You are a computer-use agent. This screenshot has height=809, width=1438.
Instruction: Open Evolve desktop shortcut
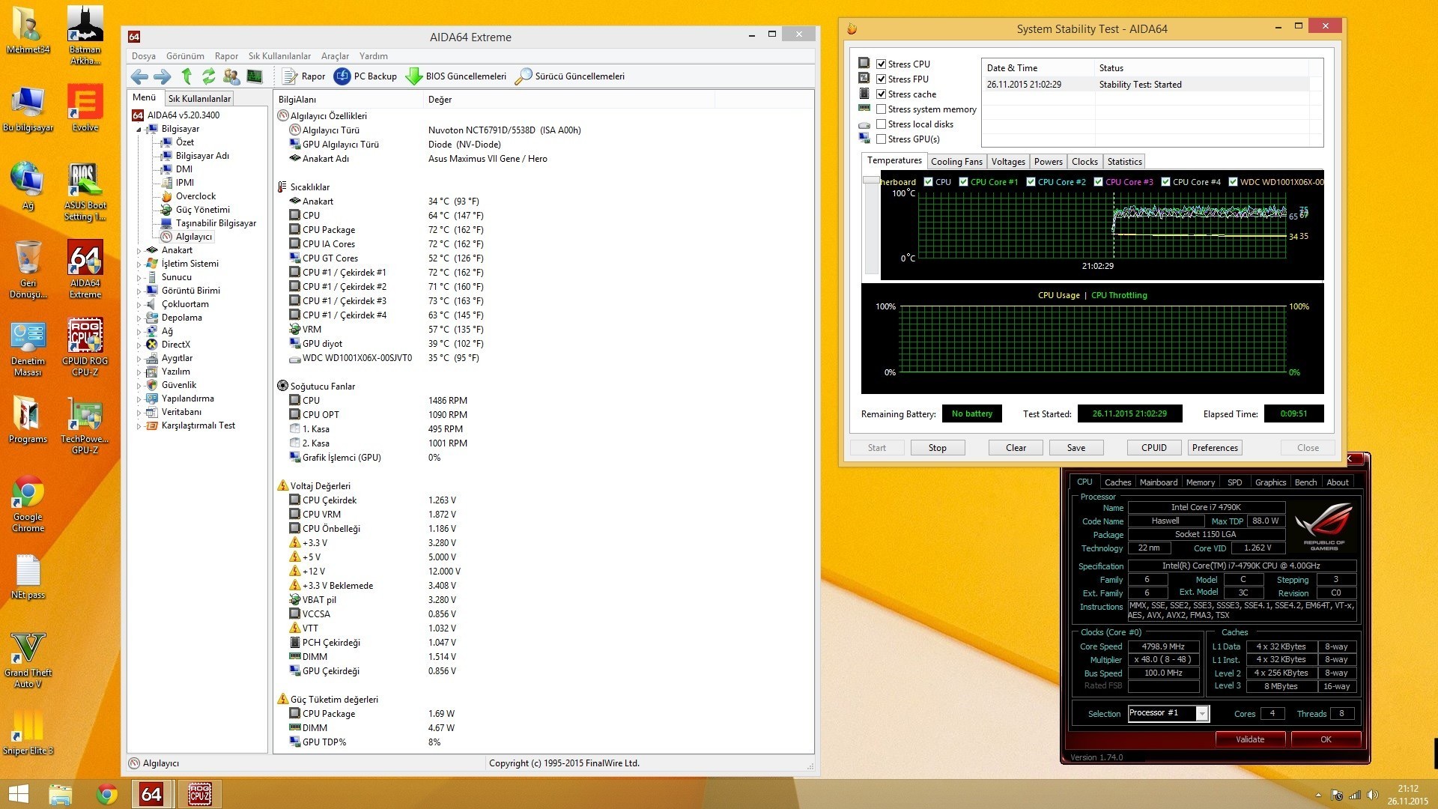85,108
